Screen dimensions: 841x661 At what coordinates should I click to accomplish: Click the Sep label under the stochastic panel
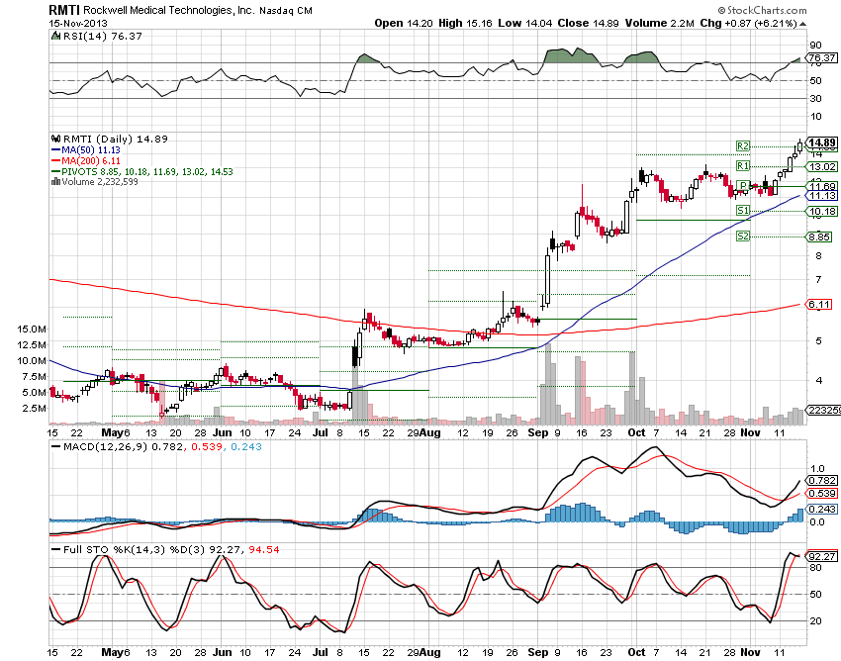click(538, 652)
